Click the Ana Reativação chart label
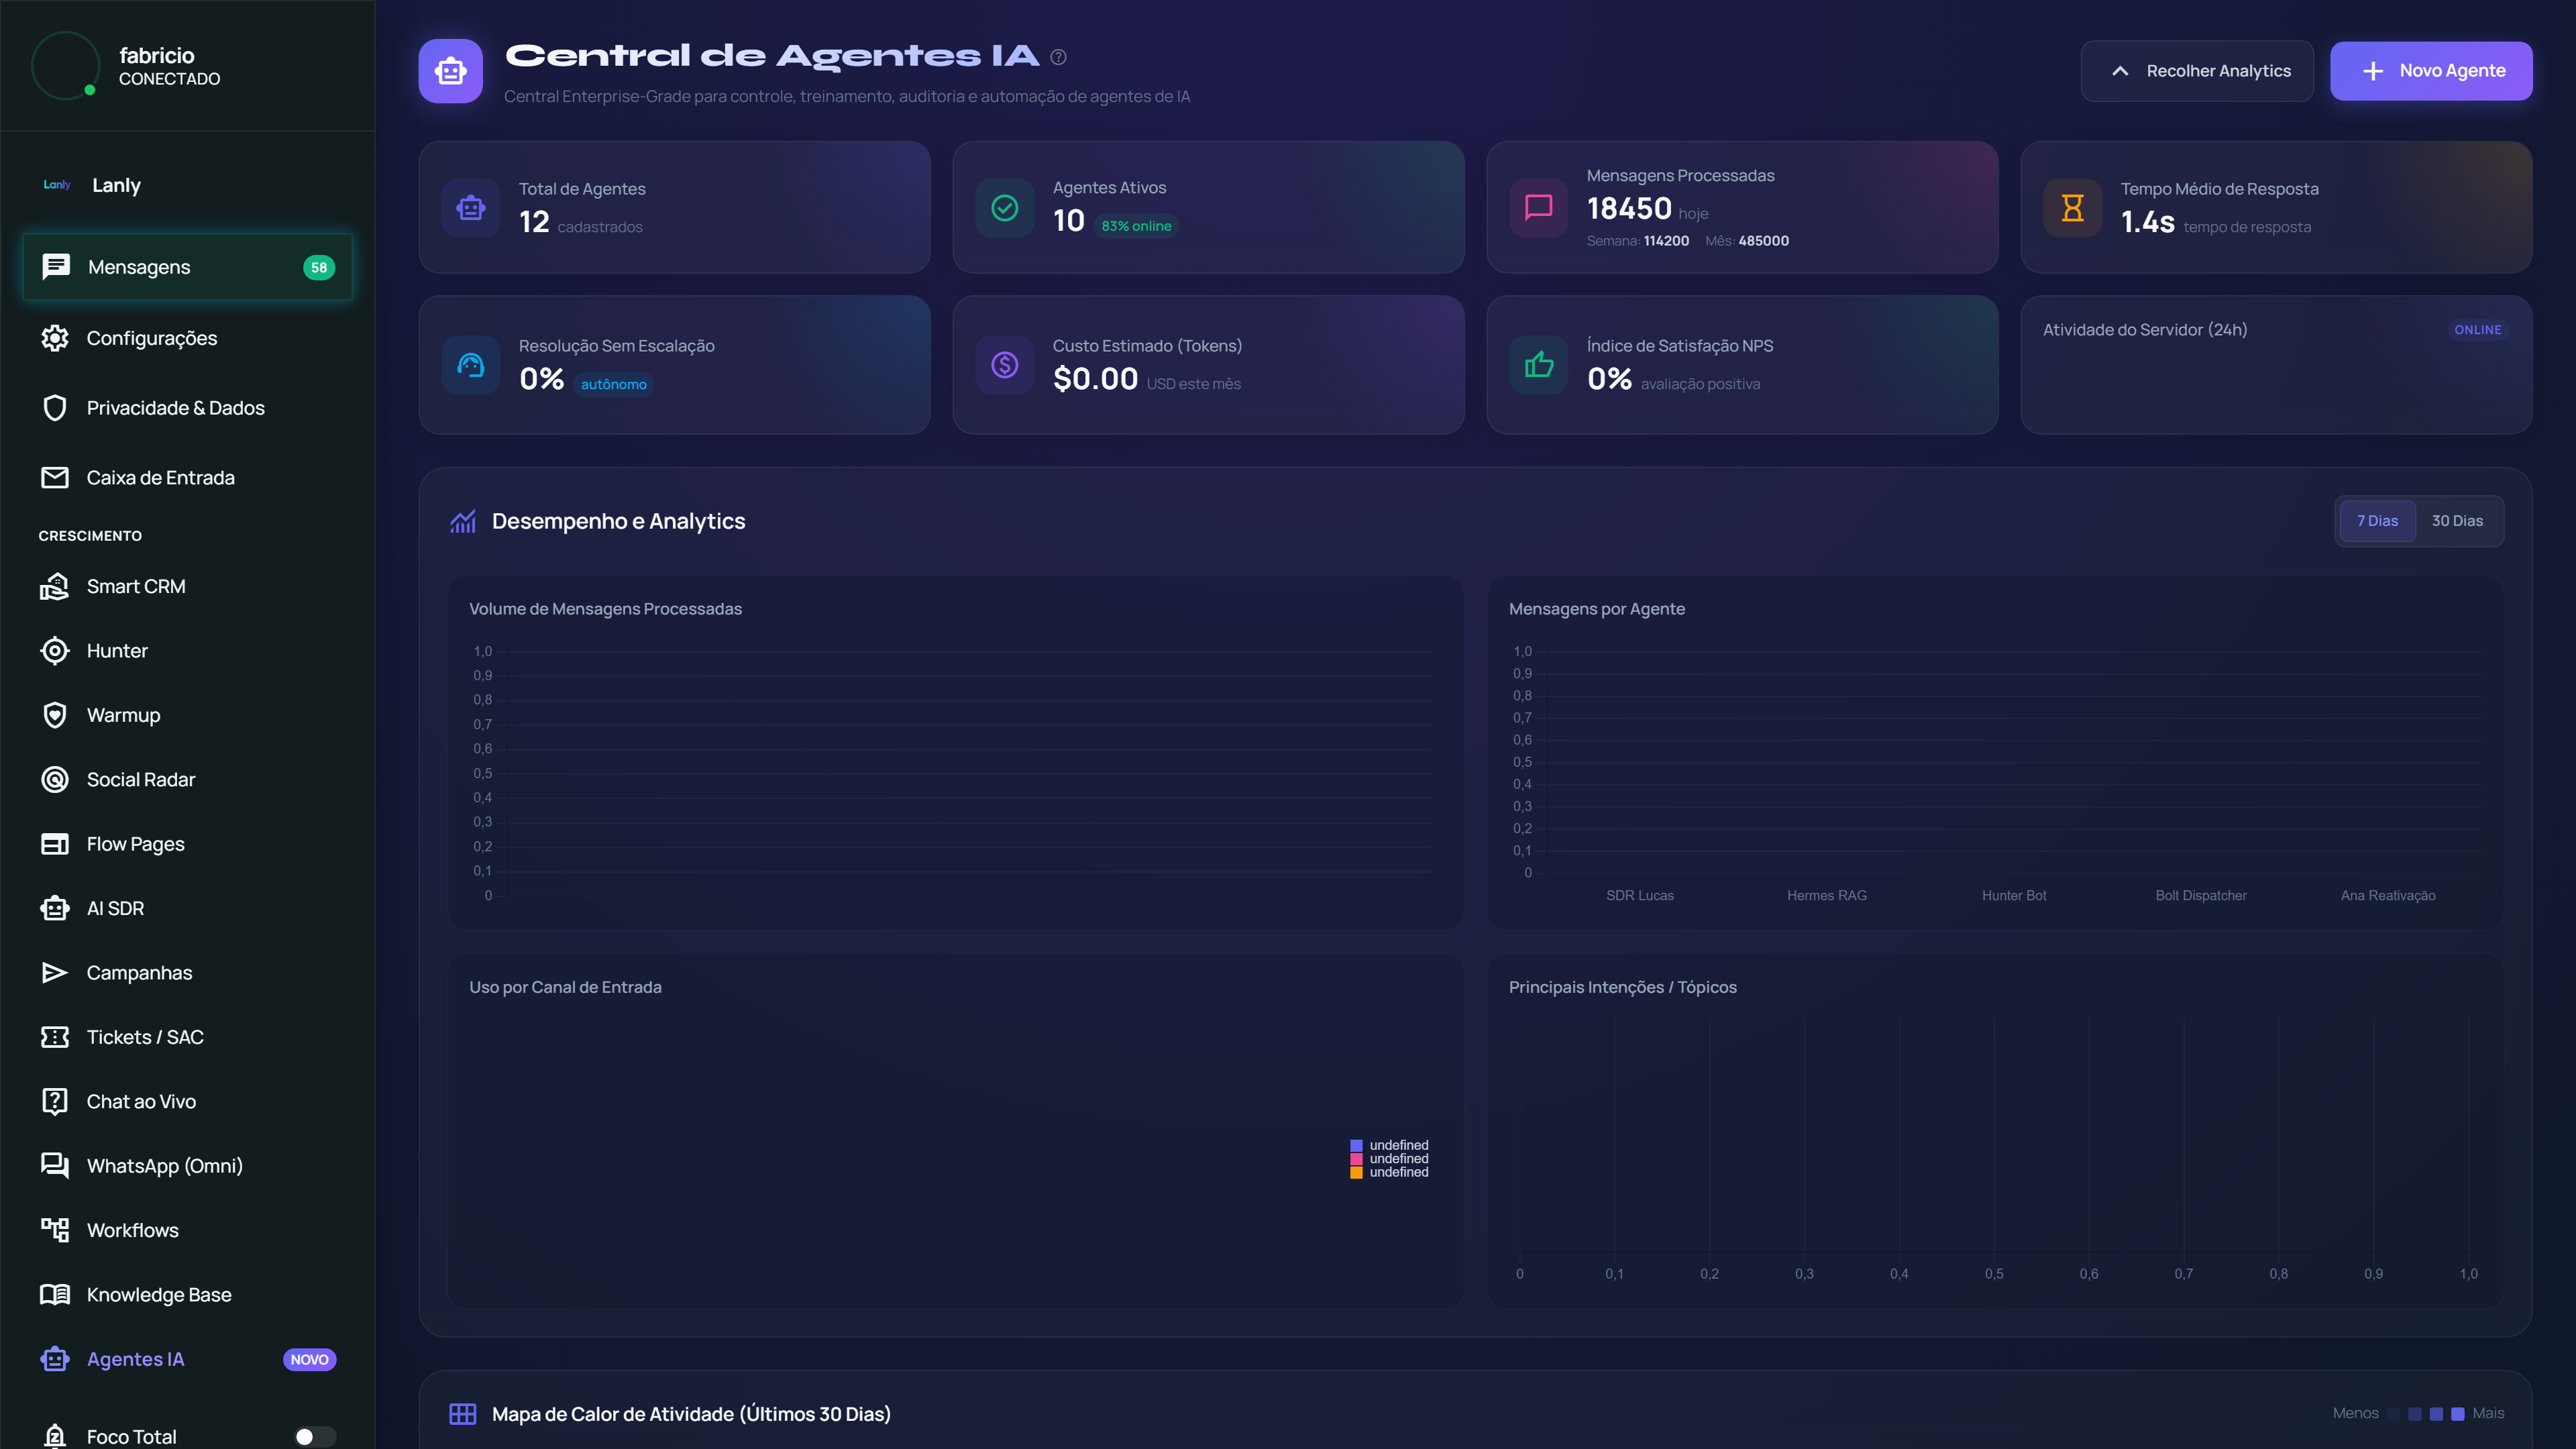The width and height of the screenshot is (2576, 1449). click(x=2388, y=896)
